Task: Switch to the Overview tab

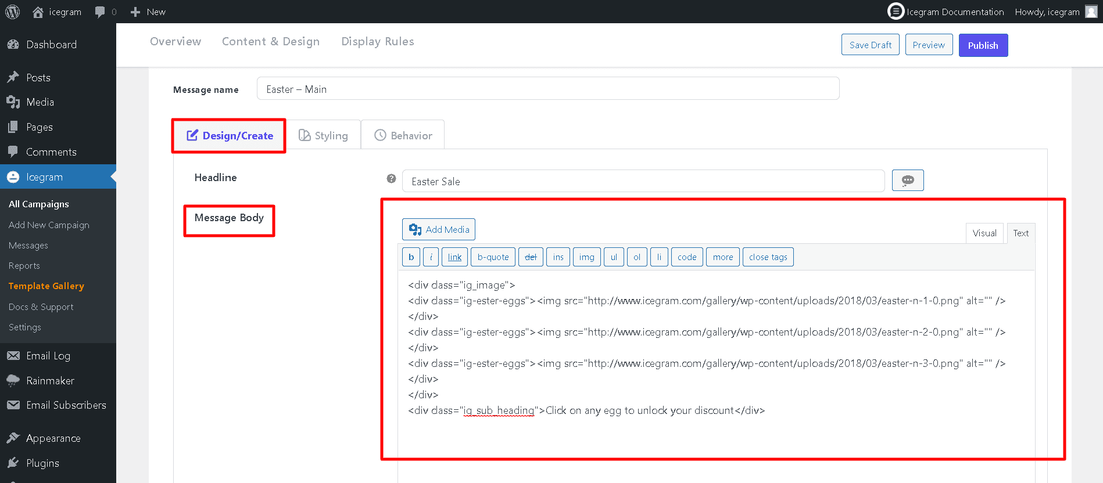Action: pyautogui.click(x=176, y=41)
